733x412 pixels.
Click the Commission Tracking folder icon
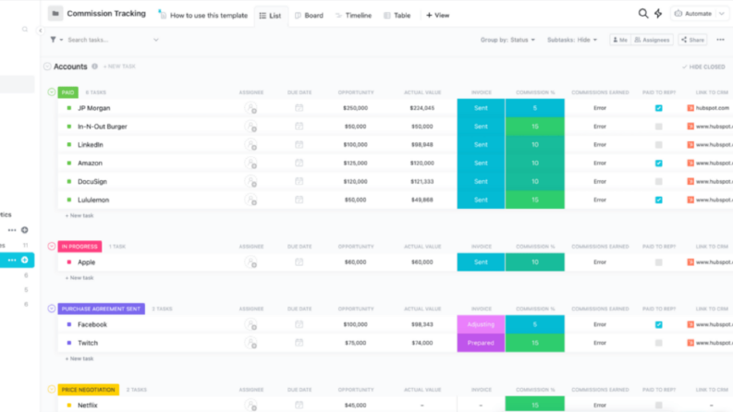(55, 14)
